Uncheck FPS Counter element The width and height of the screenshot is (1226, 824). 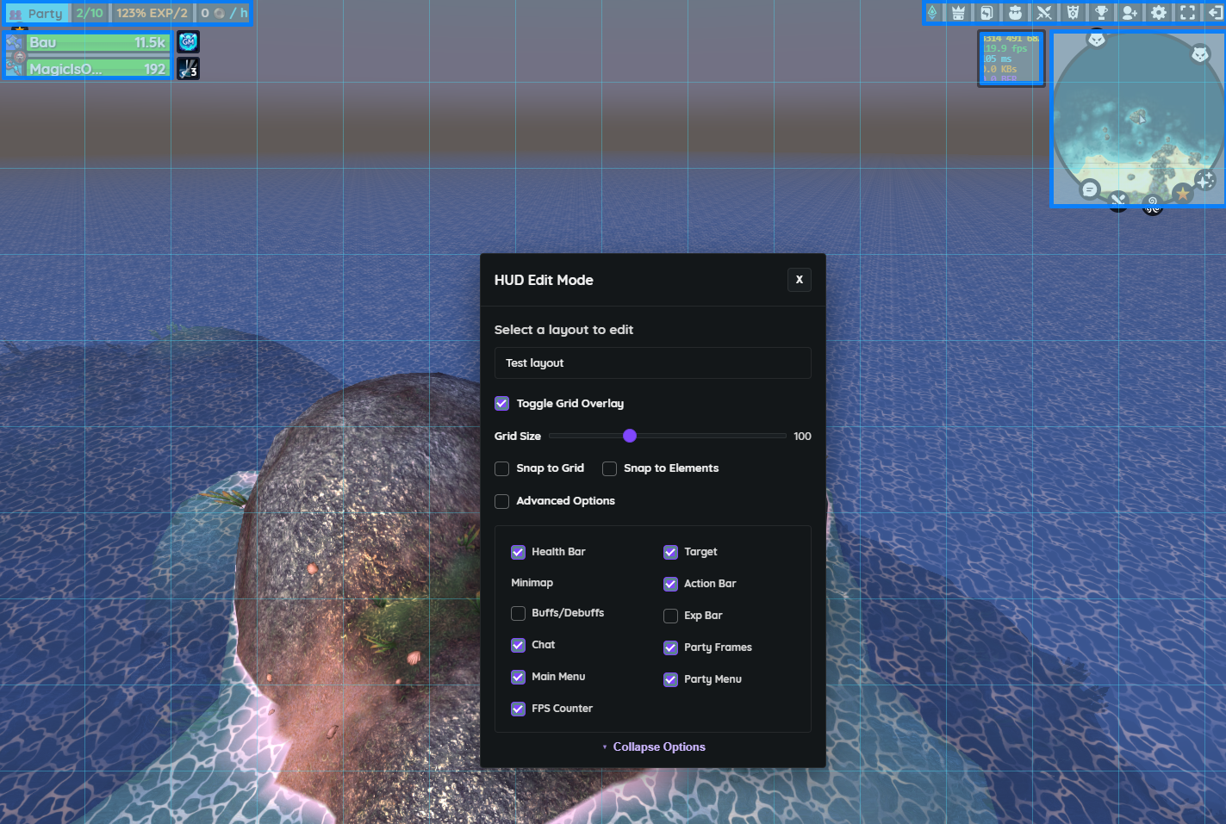[x=518, y=709]
